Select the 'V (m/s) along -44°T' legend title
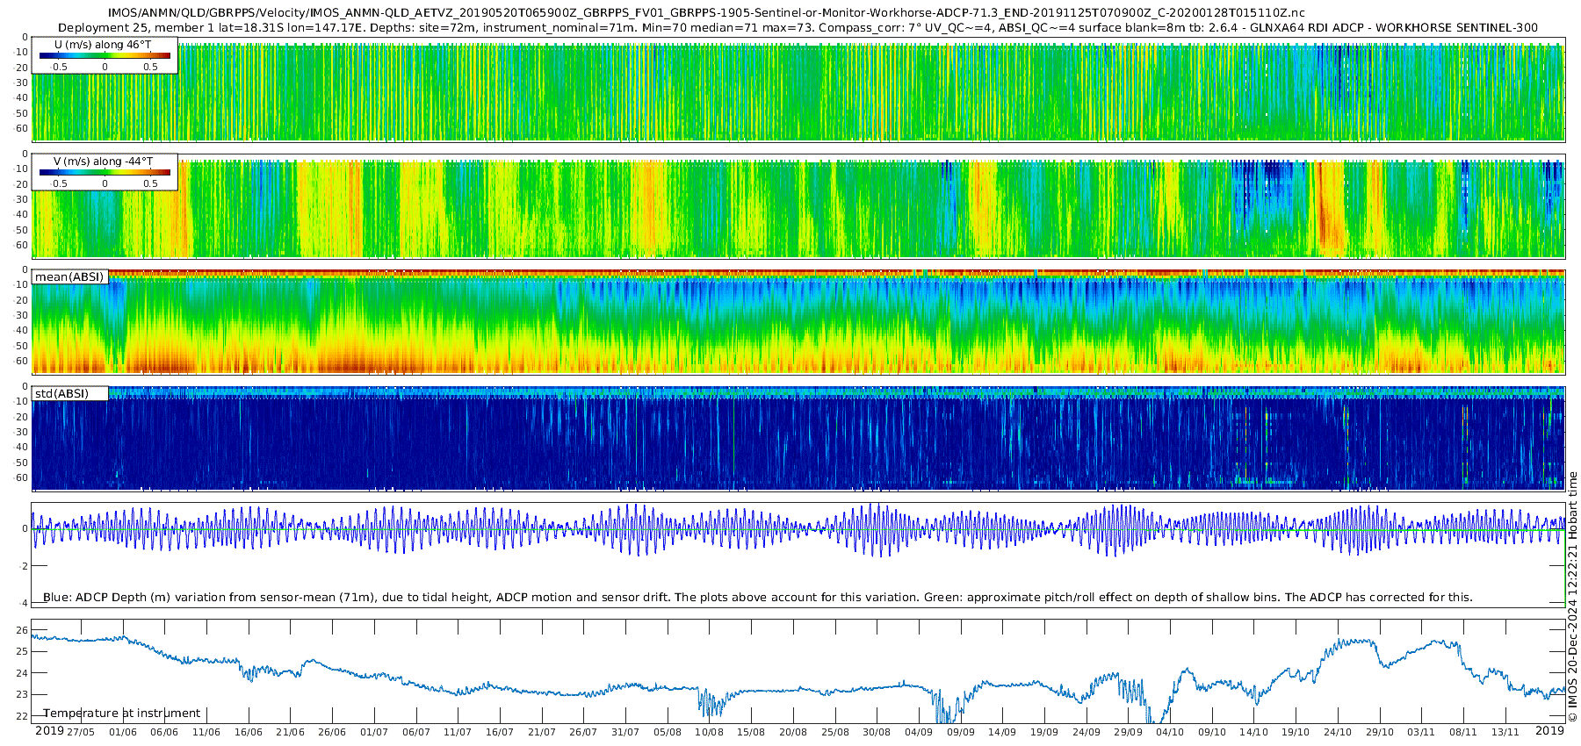This screenshot has width=1581, height=746. tap(103, 161)
